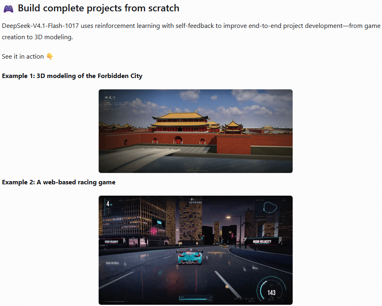Click "Example 1: 3D modeling of the Forbidden City"
The width and height of the screenshot is (382, 306).
(x=72, y=76)
